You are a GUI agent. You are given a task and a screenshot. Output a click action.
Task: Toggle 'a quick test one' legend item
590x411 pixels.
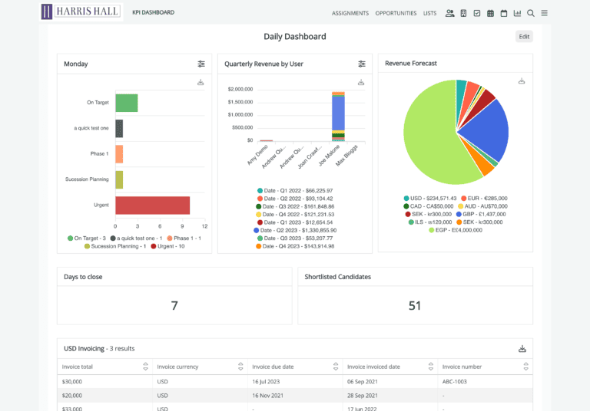point(136,238)
